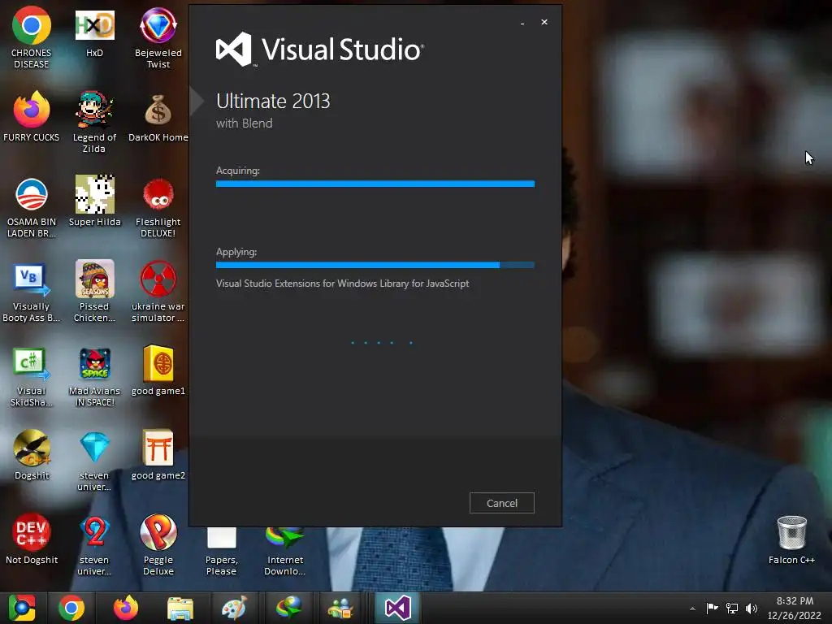
Task: Open the Falcon C++ recycle bin icon
Action: [x=791, y=539]
